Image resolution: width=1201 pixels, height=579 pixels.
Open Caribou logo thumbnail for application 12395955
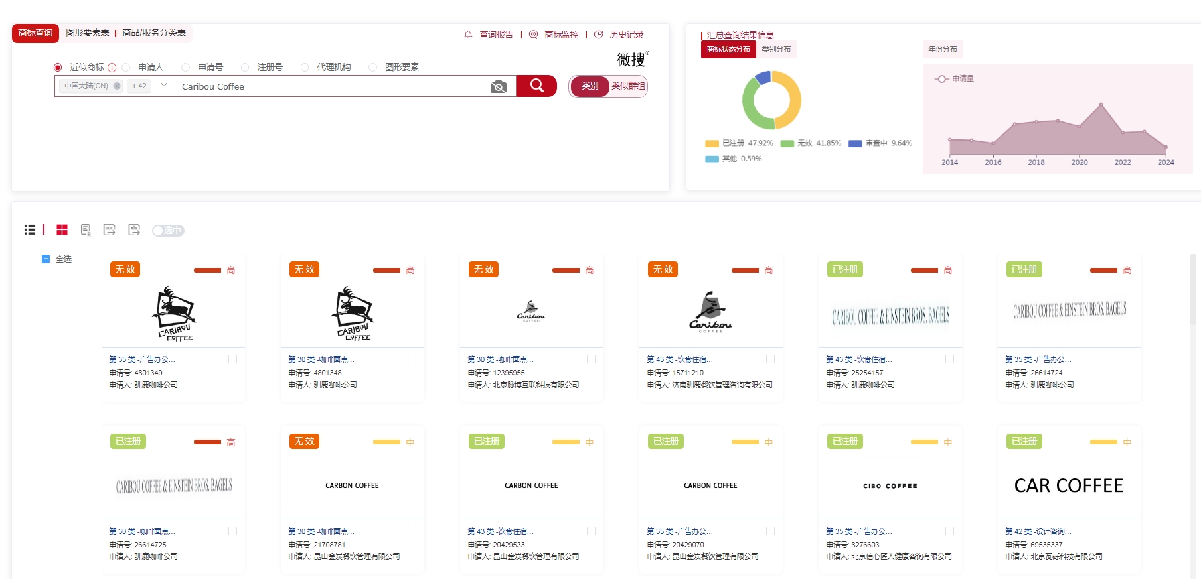click(531, 311)
